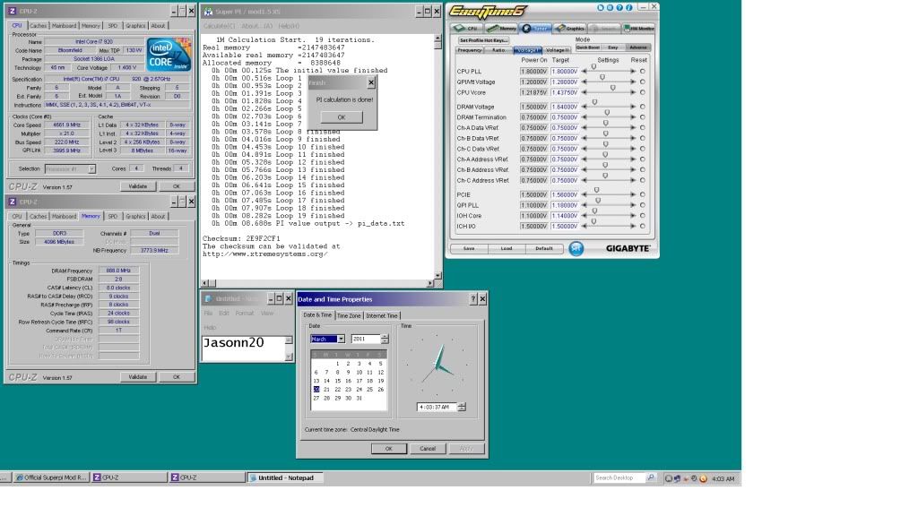918x516 pixels.
Task: Open the HW Monitor section in EasyTune6
Action: pyautogui.click(x=638, y=28)
